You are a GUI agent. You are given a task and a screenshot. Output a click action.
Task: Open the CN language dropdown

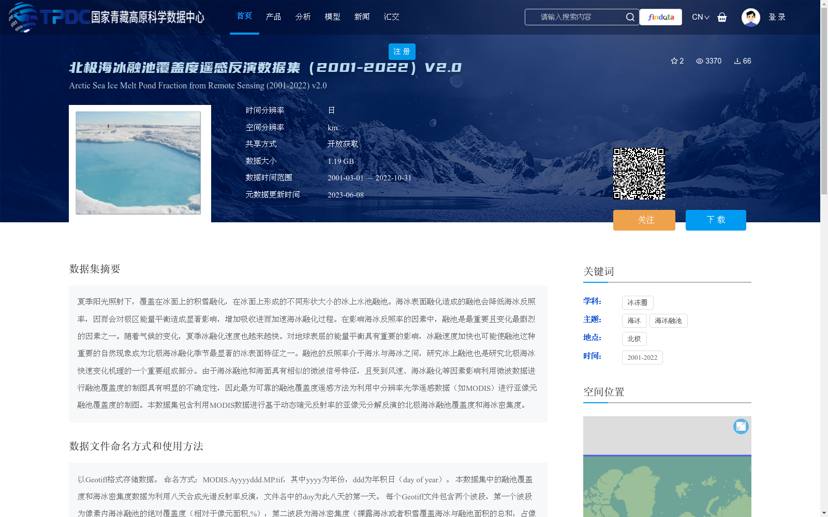point(701,17)
